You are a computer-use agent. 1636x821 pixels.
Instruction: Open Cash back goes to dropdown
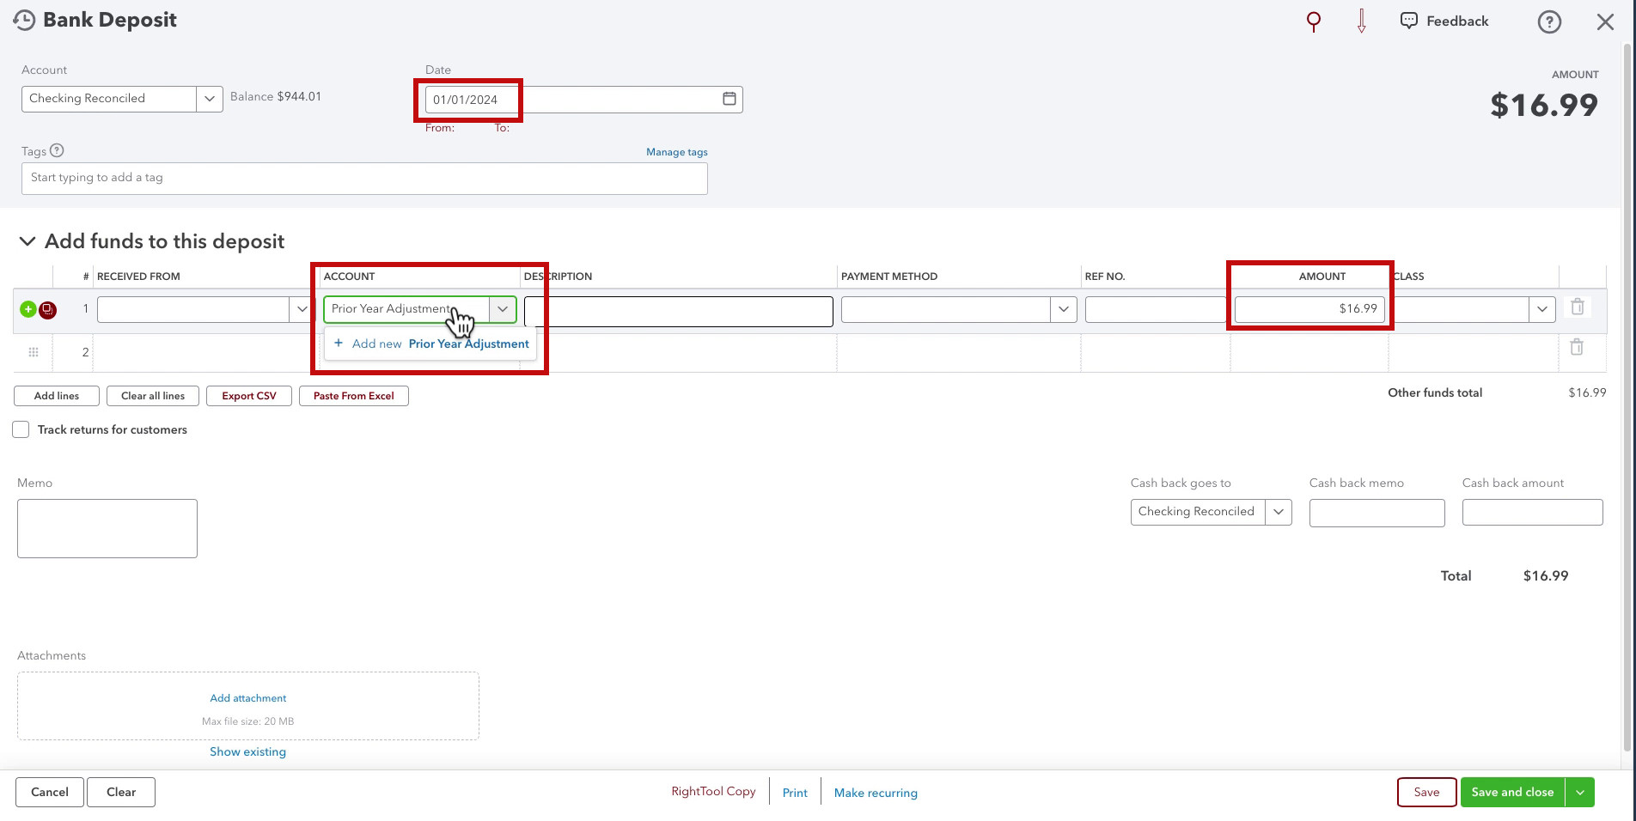(x=1279, y=512)
